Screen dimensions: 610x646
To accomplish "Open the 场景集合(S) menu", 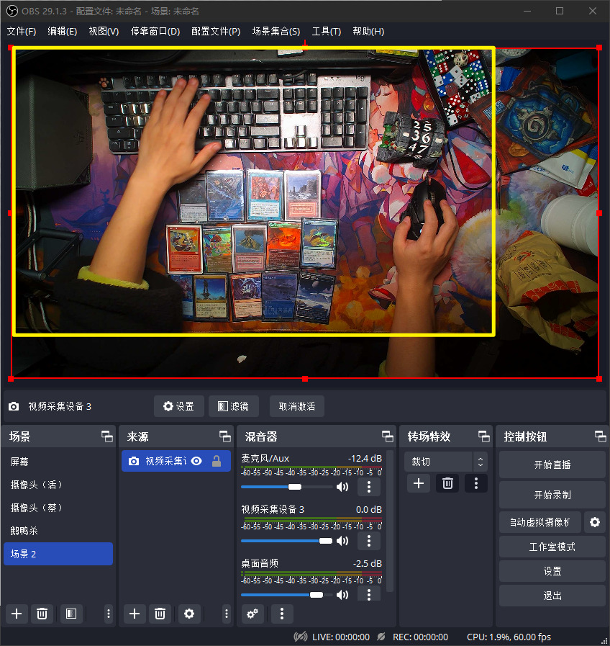I will click(276, 31).
